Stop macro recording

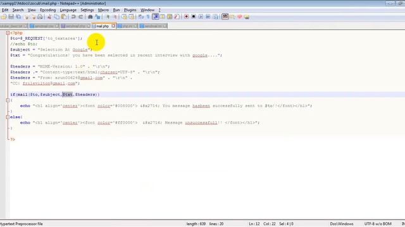pyautogui.click(x=194, y=17)
